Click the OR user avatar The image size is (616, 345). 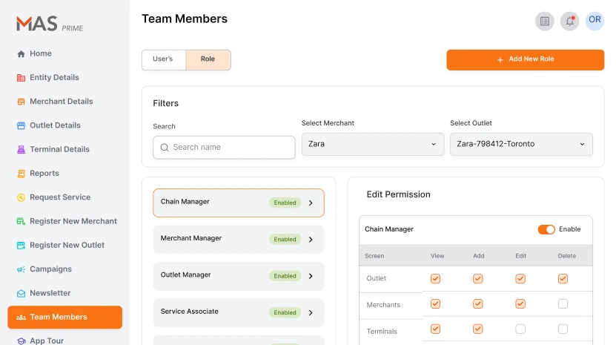tap(595, 21)
